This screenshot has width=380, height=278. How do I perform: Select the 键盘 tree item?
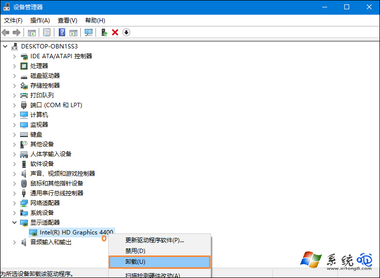tap(36, 135)
